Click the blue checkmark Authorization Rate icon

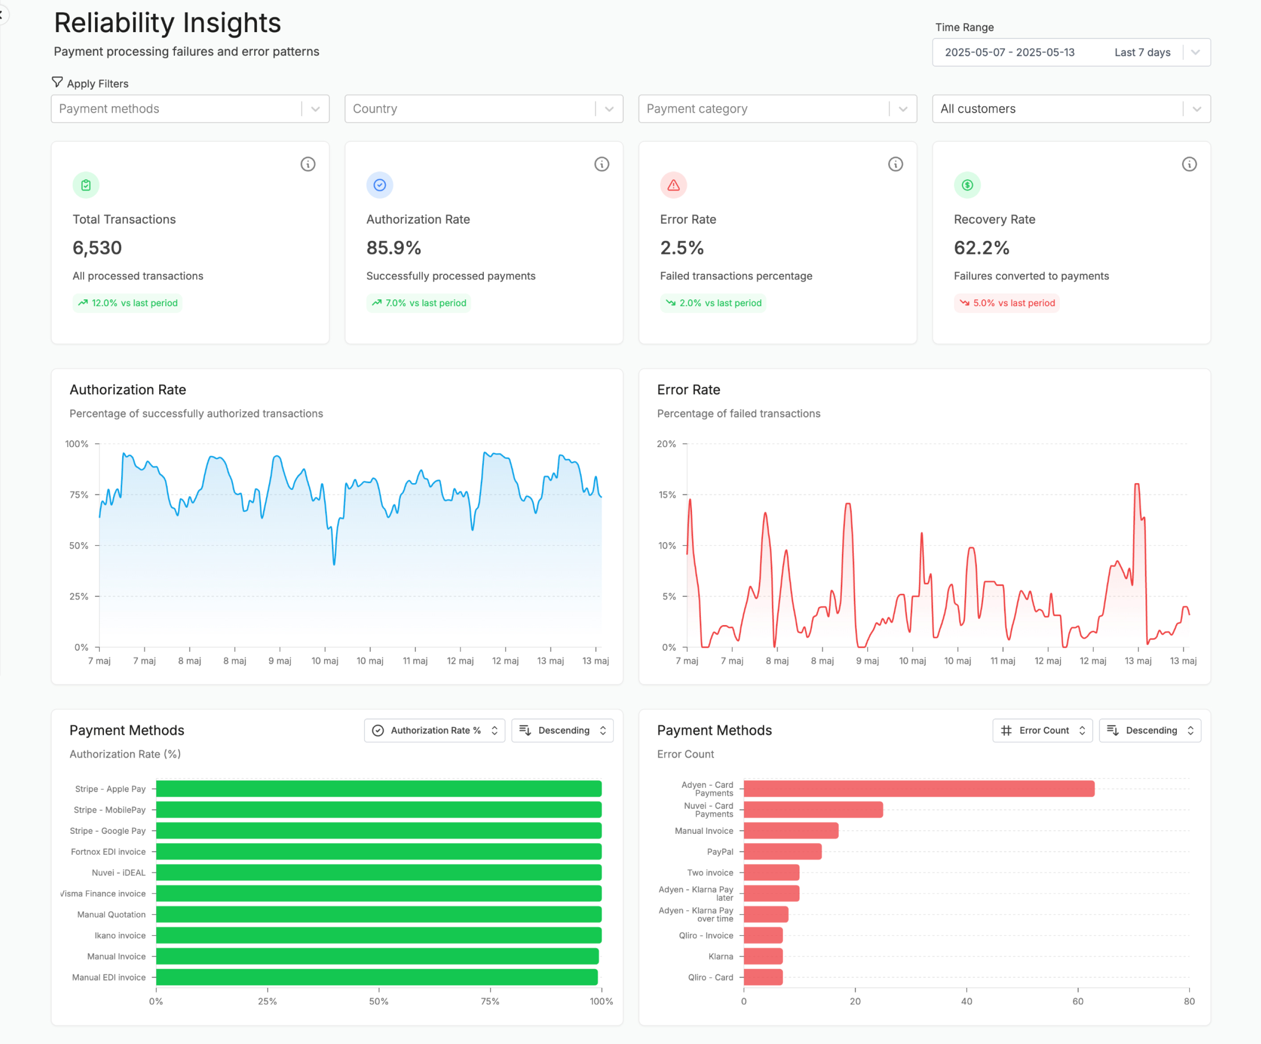[379, 185]
